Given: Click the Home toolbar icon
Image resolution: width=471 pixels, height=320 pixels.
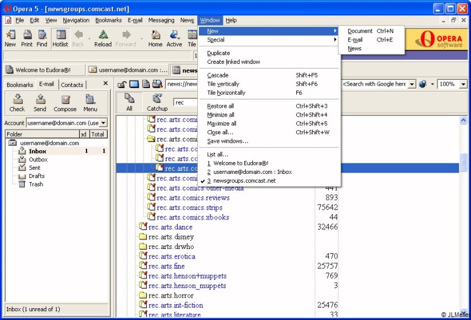Looking at the screenshot, I should (x=155, y=38).
